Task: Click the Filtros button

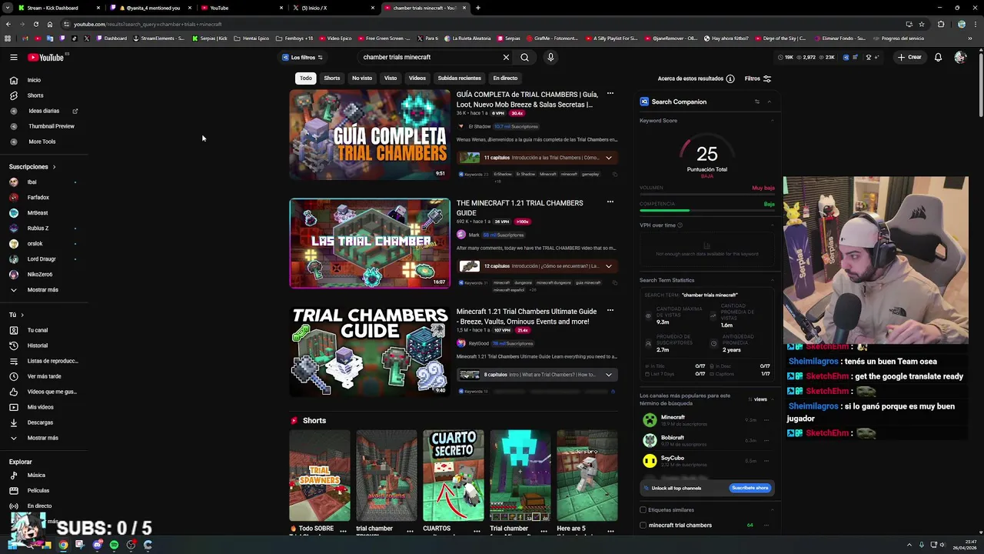Action: point(758,78)
